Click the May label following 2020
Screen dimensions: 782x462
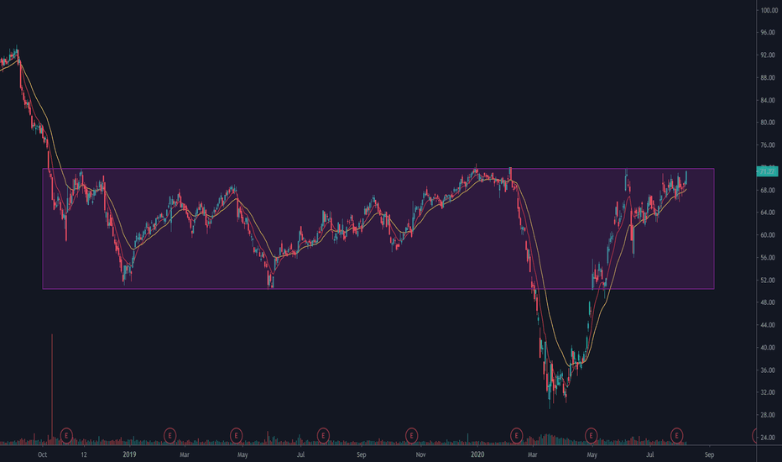click(592, 454)
